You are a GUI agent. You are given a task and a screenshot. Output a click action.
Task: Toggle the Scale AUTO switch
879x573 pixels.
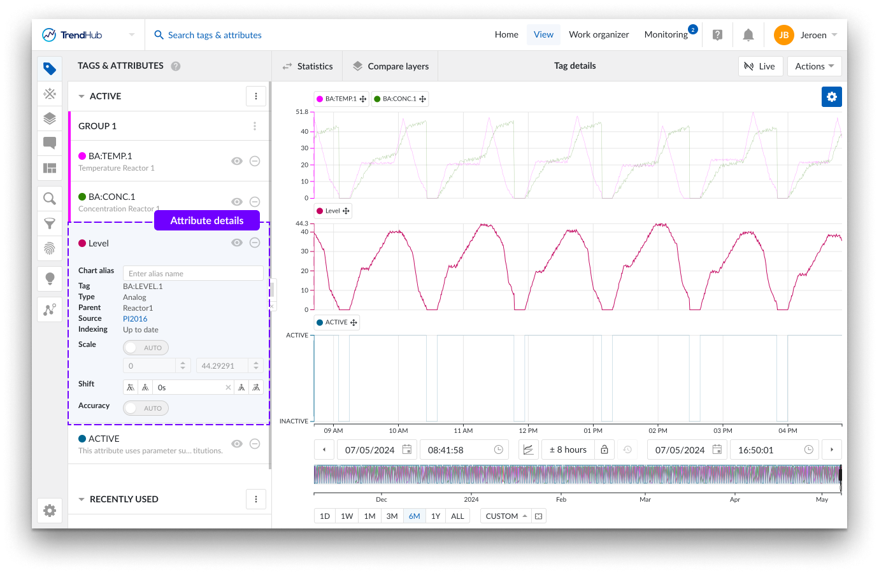click(145, 348)
